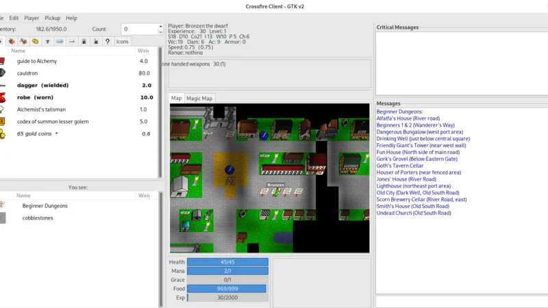Image resolution: width=548 pixels, height=308 pixels.
Task: Click Lighthouse (northeast port area) message
Action: (414, 186)
